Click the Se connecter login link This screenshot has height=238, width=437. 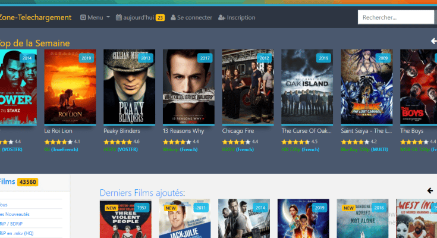191,18
